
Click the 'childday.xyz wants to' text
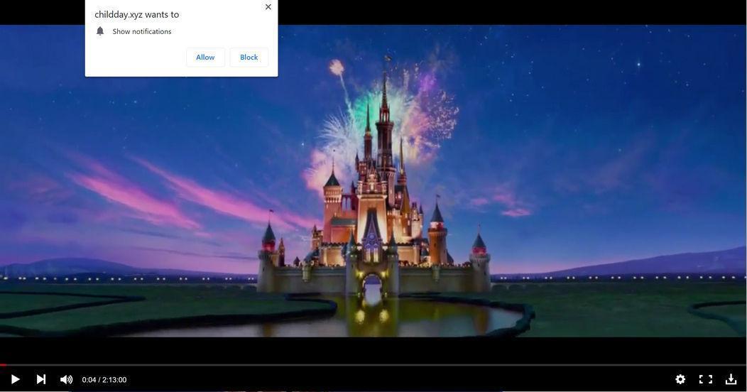137,15
